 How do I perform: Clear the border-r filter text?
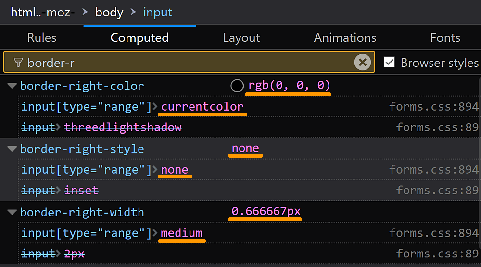tap(363, 63)
